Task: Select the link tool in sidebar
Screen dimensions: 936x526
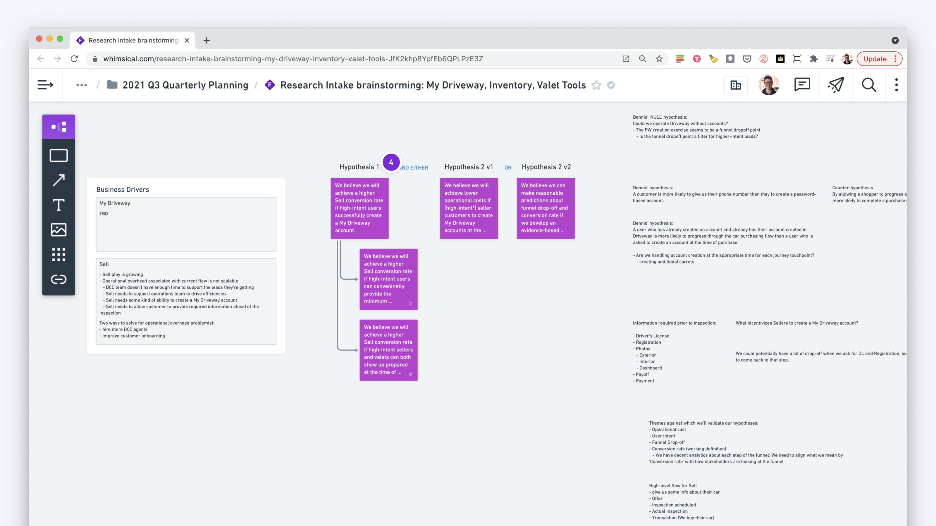Action: (58, 279)
